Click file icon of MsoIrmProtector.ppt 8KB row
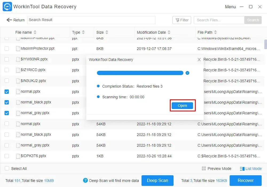 coord(18,49)
